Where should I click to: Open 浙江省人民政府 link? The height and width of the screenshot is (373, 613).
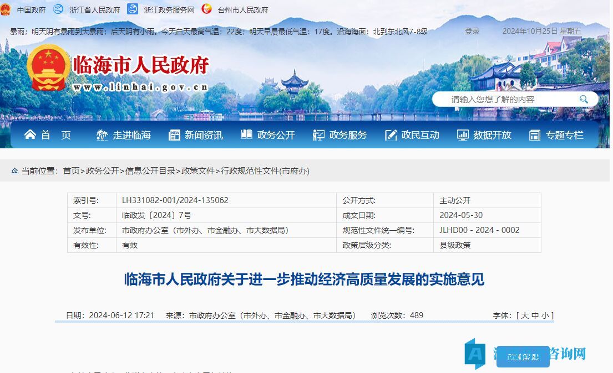coord(95,10)
